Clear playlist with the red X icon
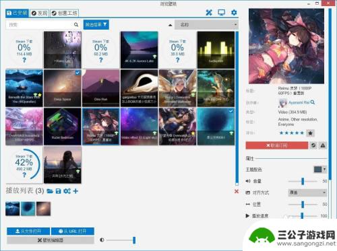 [x=237, y=191]
